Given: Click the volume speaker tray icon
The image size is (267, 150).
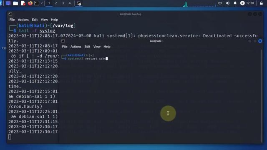Looking at the screenshot, I should click(228, 3).
